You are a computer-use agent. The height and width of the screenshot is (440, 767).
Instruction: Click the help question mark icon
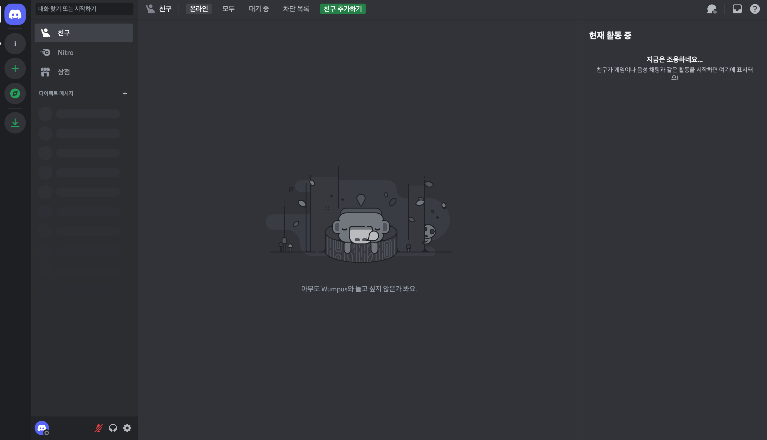755,9
